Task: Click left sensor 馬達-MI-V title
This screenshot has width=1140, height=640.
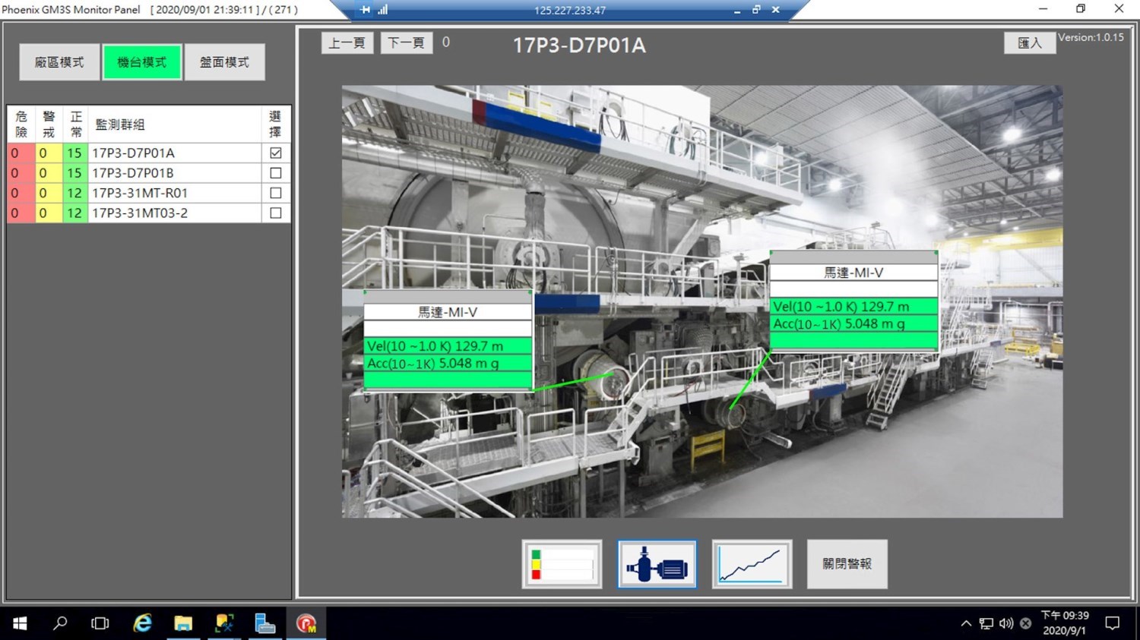Action: (448, 312)
